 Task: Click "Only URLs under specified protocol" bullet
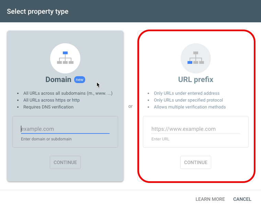pyautogui.click(x=188, y=100)
